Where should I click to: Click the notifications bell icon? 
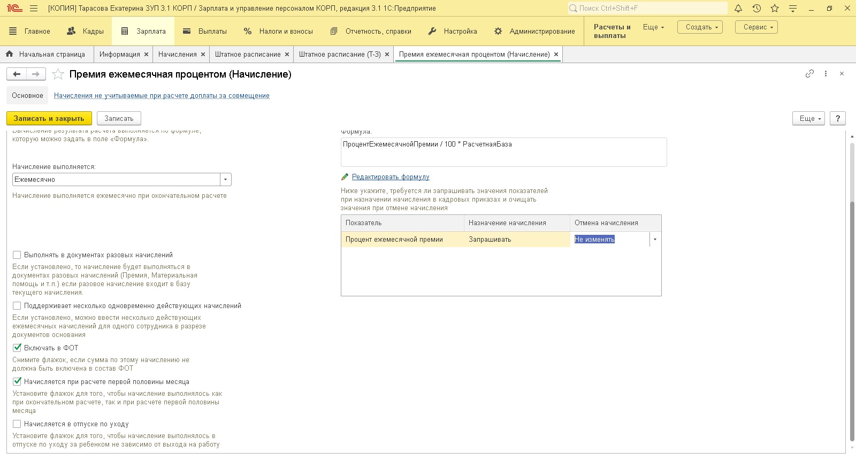(x=738, y=8)
